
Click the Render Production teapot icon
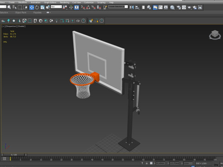pos(189,7)
